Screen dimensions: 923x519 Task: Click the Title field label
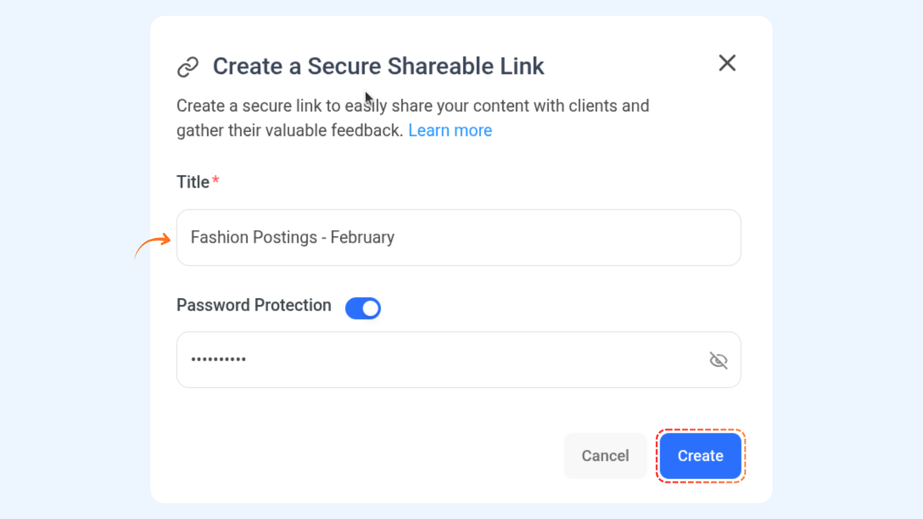(193, 182)
